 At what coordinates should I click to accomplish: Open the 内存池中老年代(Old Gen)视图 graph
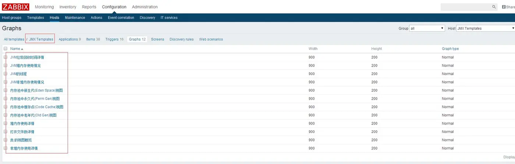pos(33,115)
